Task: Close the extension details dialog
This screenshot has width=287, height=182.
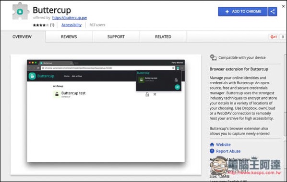Action: tap(283, 6)
